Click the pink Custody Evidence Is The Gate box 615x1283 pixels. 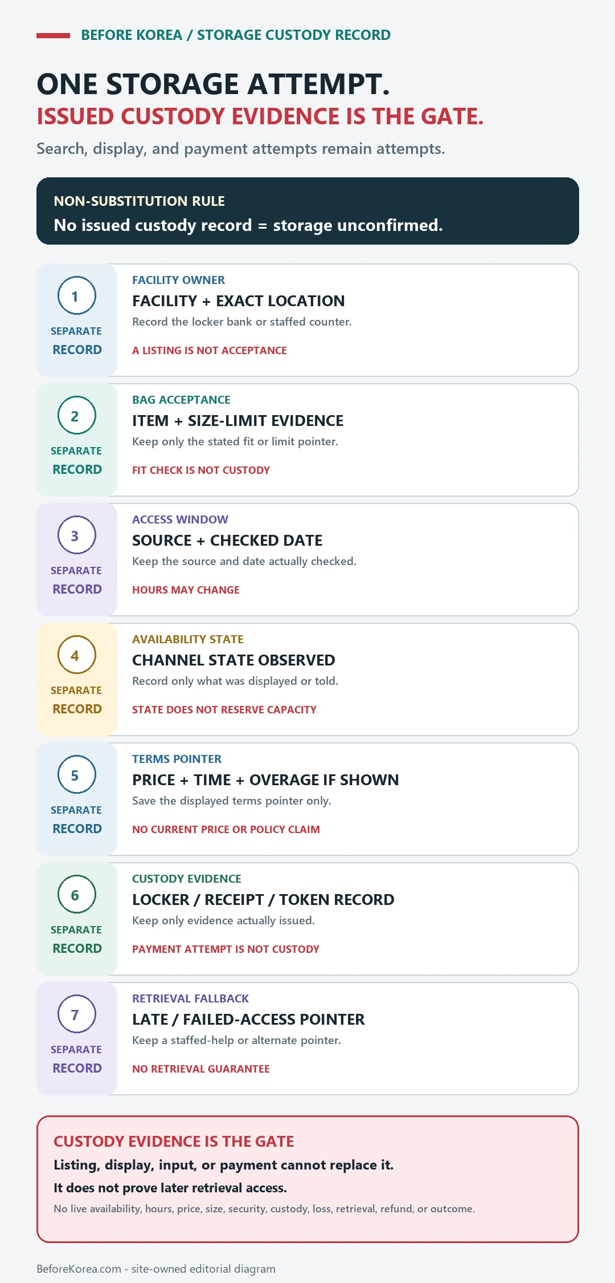307,1179
